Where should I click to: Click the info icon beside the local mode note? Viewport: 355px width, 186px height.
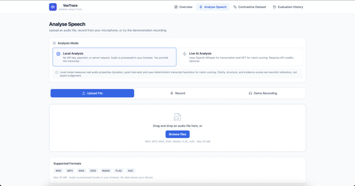click(57, 72)
